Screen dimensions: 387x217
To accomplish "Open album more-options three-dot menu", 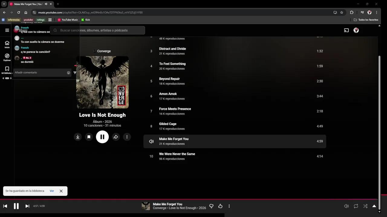I will 127,137.
